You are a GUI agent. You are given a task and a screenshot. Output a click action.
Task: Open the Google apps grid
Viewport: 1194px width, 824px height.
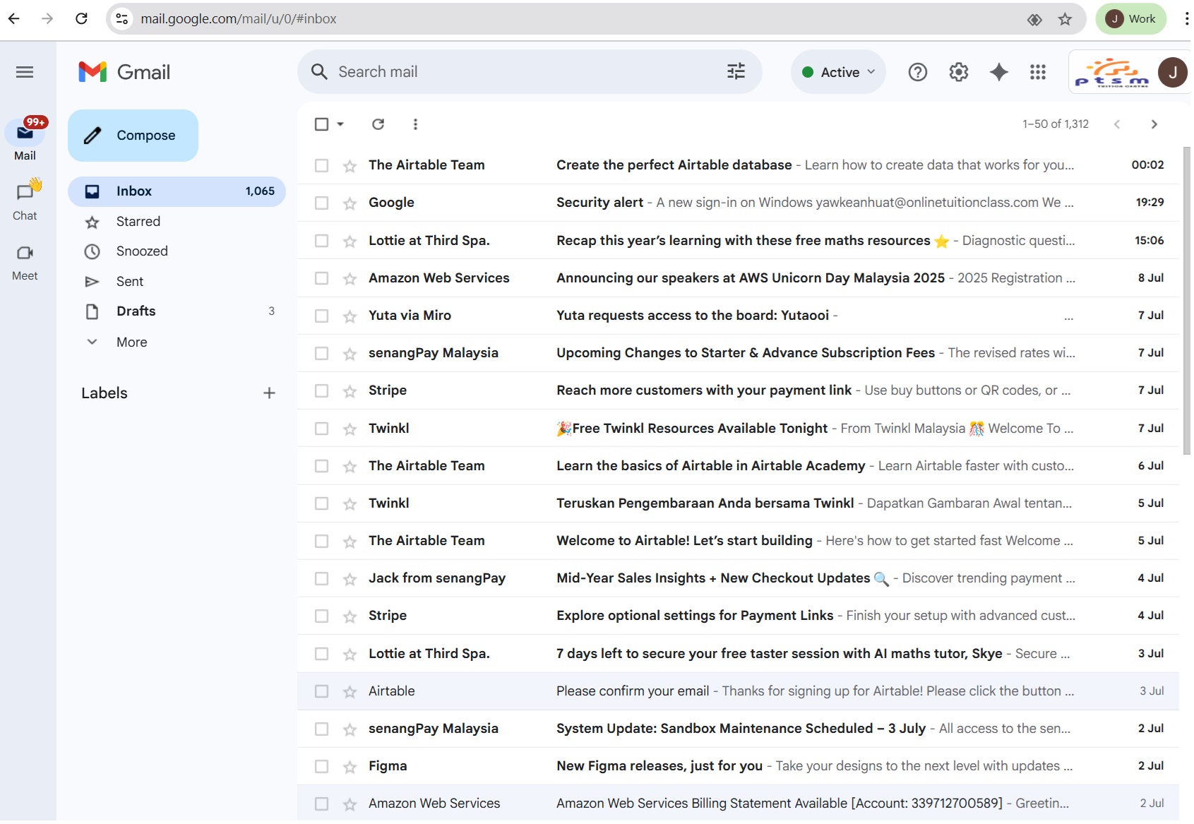tap(1037, 71)
